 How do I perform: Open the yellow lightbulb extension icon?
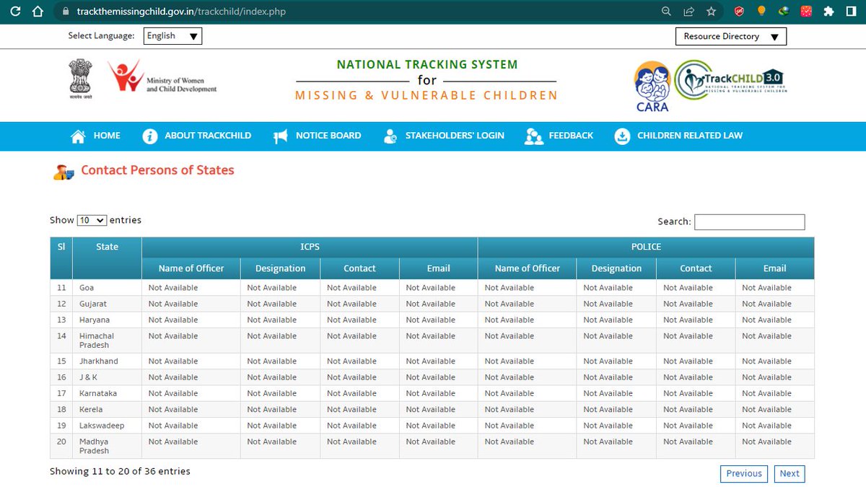761,12
